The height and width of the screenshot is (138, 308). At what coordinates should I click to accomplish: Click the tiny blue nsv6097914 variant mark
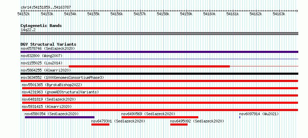point(240,117)
